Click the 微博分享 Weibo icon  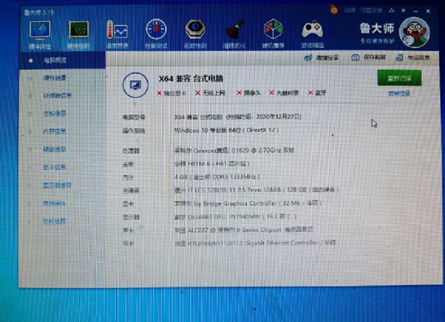tap(308, 58)
